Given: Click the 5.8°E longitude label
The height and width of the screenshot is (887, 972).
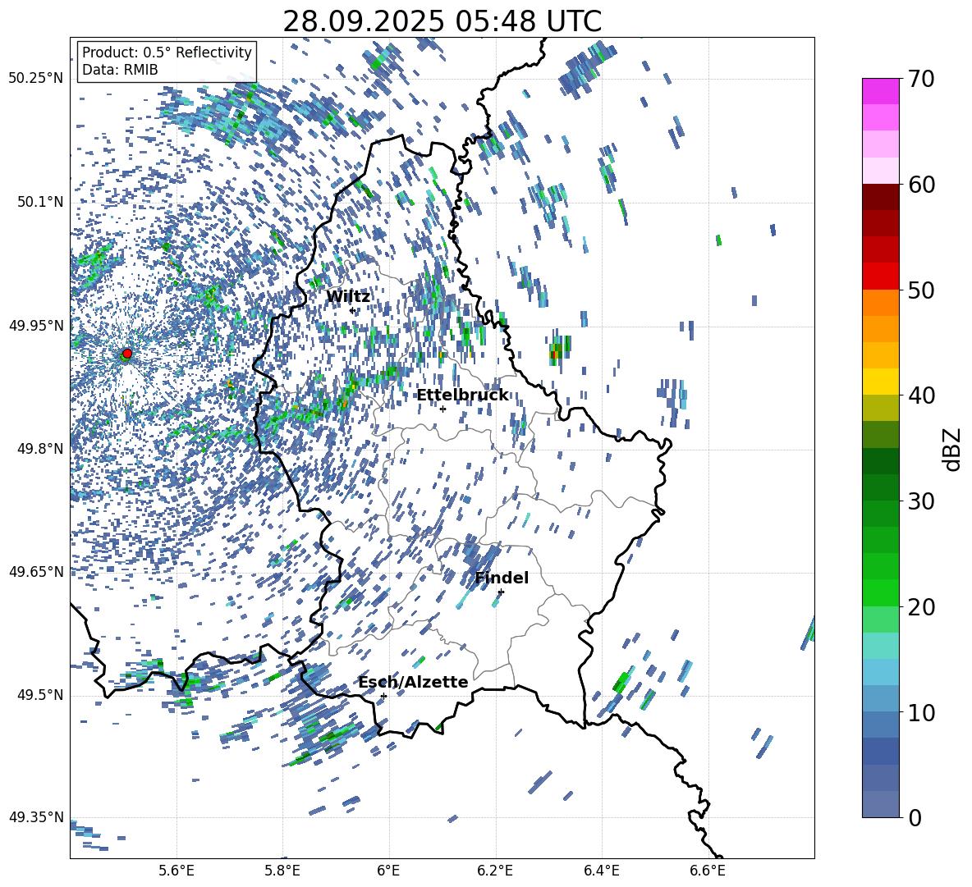Looking at the screenshot, I should (282, 871).
